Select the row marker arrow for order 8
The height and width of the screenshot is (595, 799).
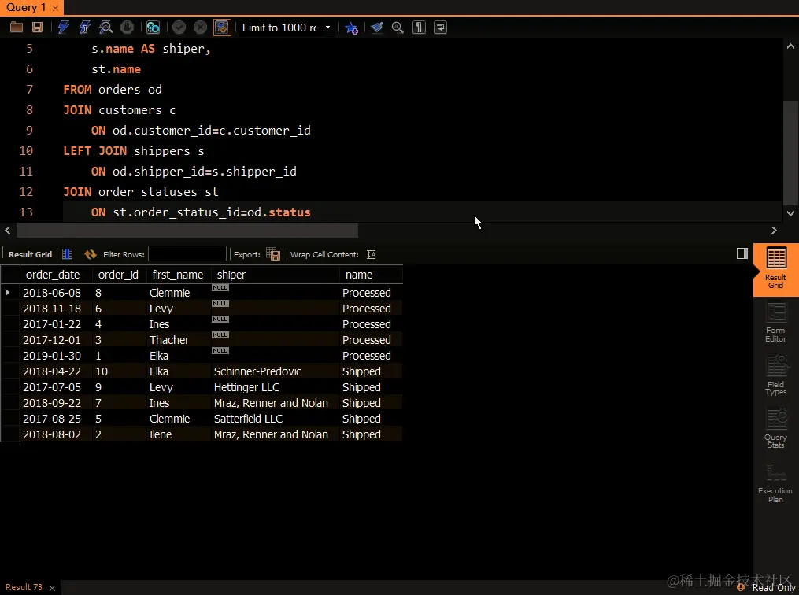8,293
